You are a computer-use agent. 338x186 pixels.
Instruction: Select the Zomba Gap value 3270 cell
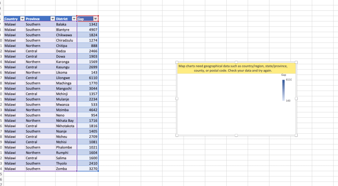[x=88, y=169]
